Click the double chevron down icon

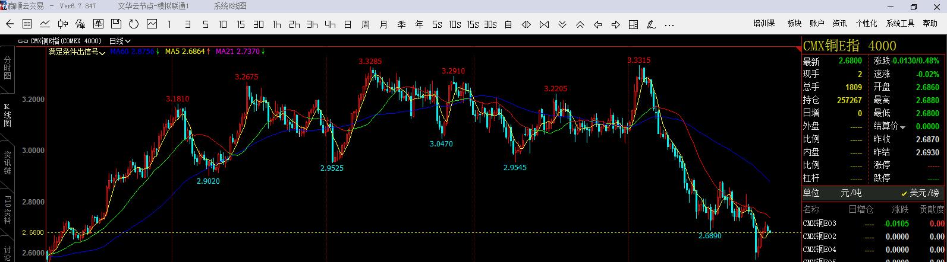[x=562, y=24]
